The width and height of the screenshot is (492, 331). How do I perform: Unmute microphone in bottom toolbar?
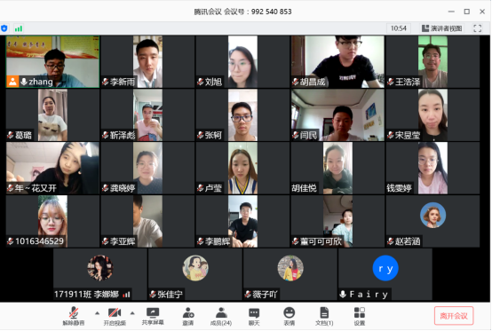click(x=74, y=316)
